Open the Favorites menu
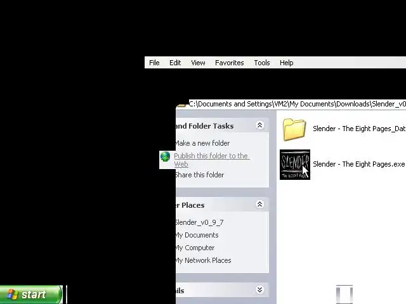 tap(230, 63)
